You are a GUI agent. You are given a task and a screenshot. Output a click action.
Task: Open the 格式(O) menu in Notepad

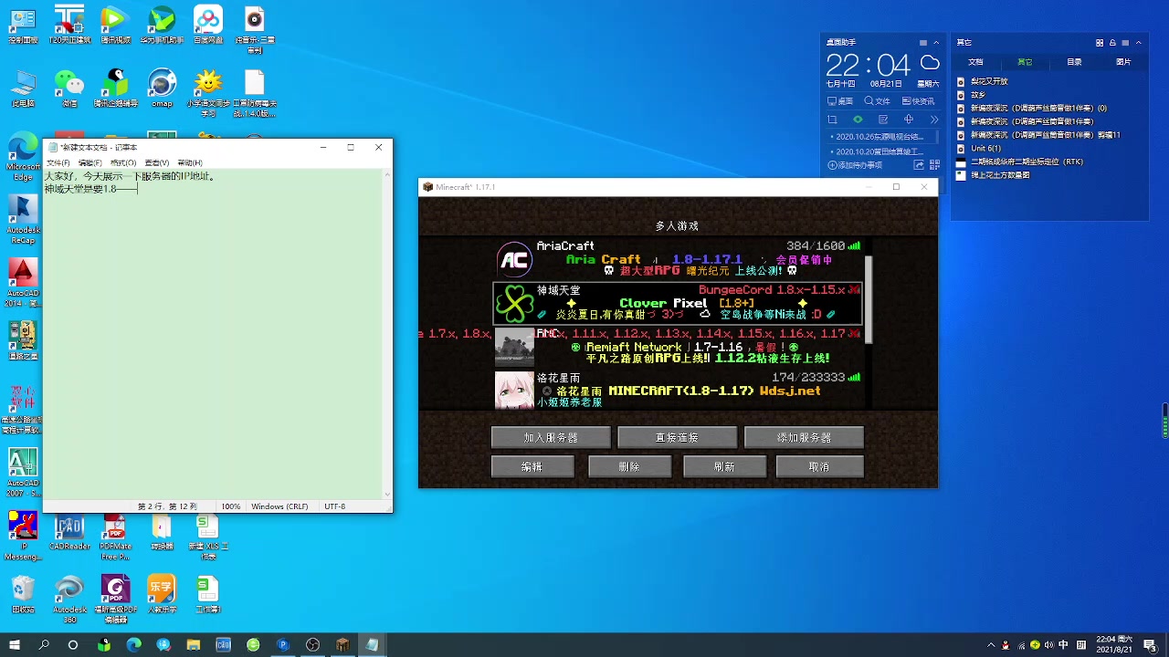tap(123, 162)
